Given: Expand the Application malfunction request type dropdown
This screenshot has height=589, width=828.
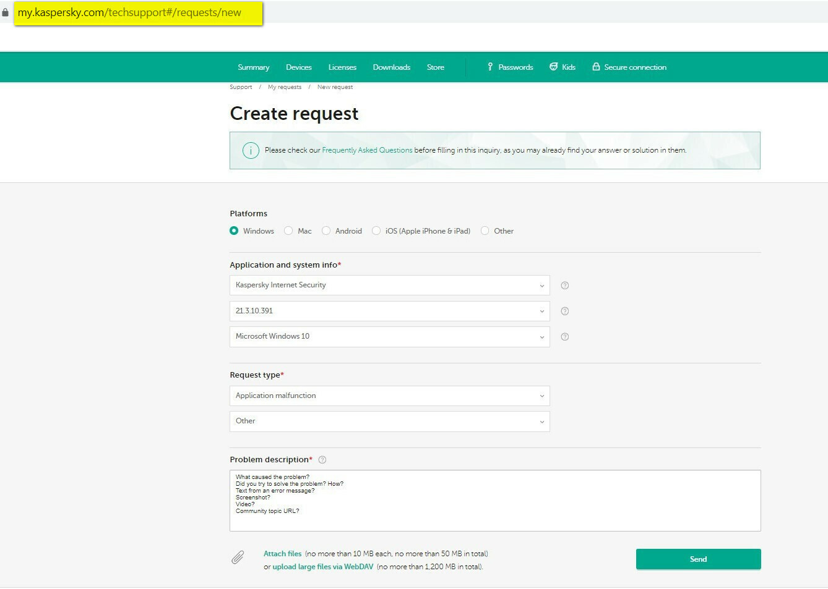Looking at the screenshot, I should (x=390, y=396).
